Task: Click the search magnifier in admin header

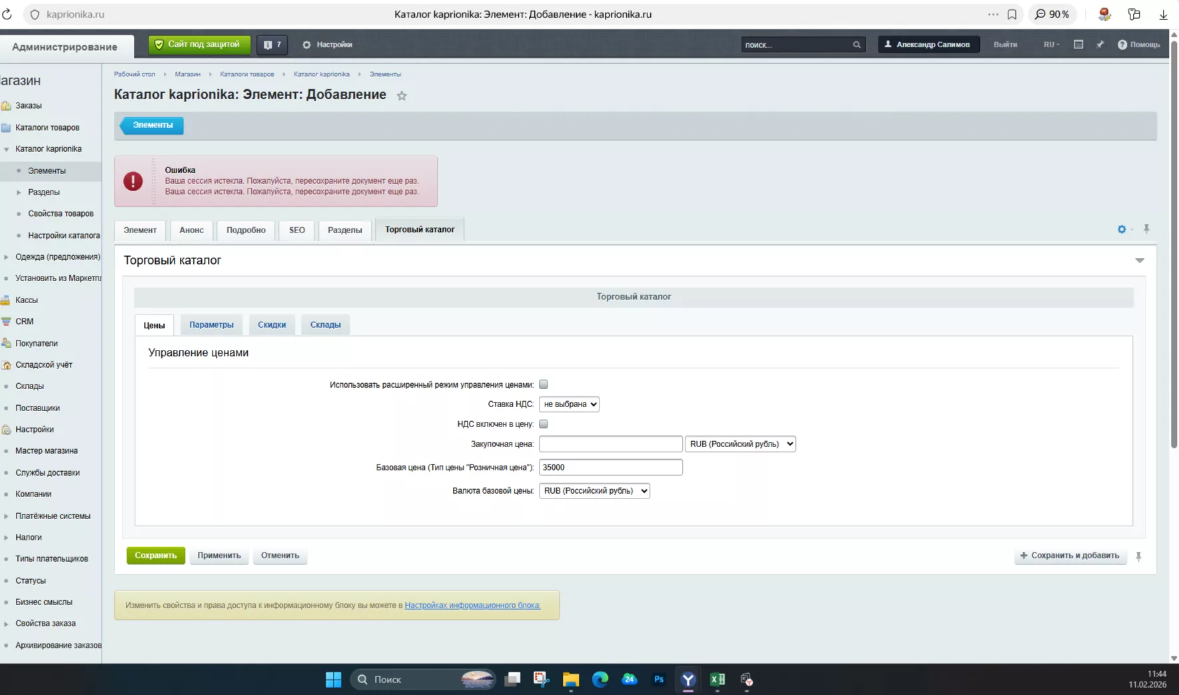Action: click(x=857, y=45)
